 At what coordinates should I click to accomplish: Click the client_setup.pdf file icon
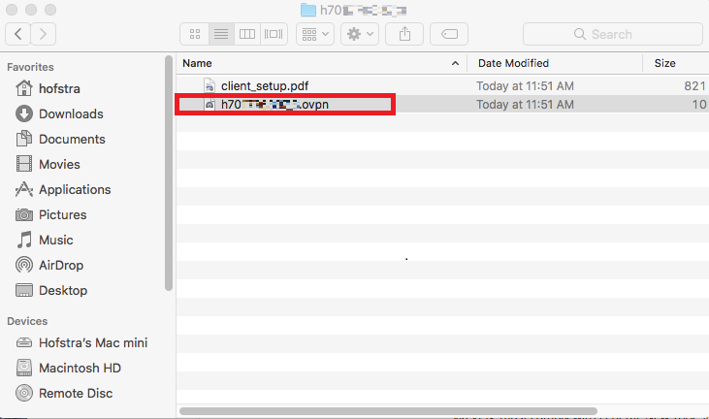pyautogui.click(x=209, y=85)
